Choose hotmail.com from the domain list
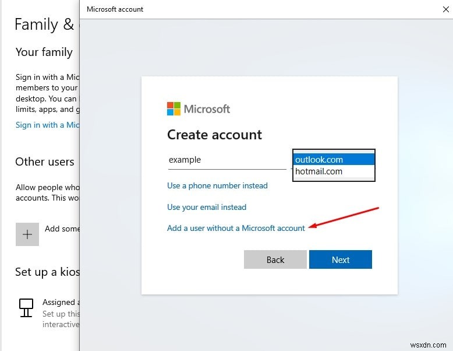Screen dimensions: 453x351 334,171
